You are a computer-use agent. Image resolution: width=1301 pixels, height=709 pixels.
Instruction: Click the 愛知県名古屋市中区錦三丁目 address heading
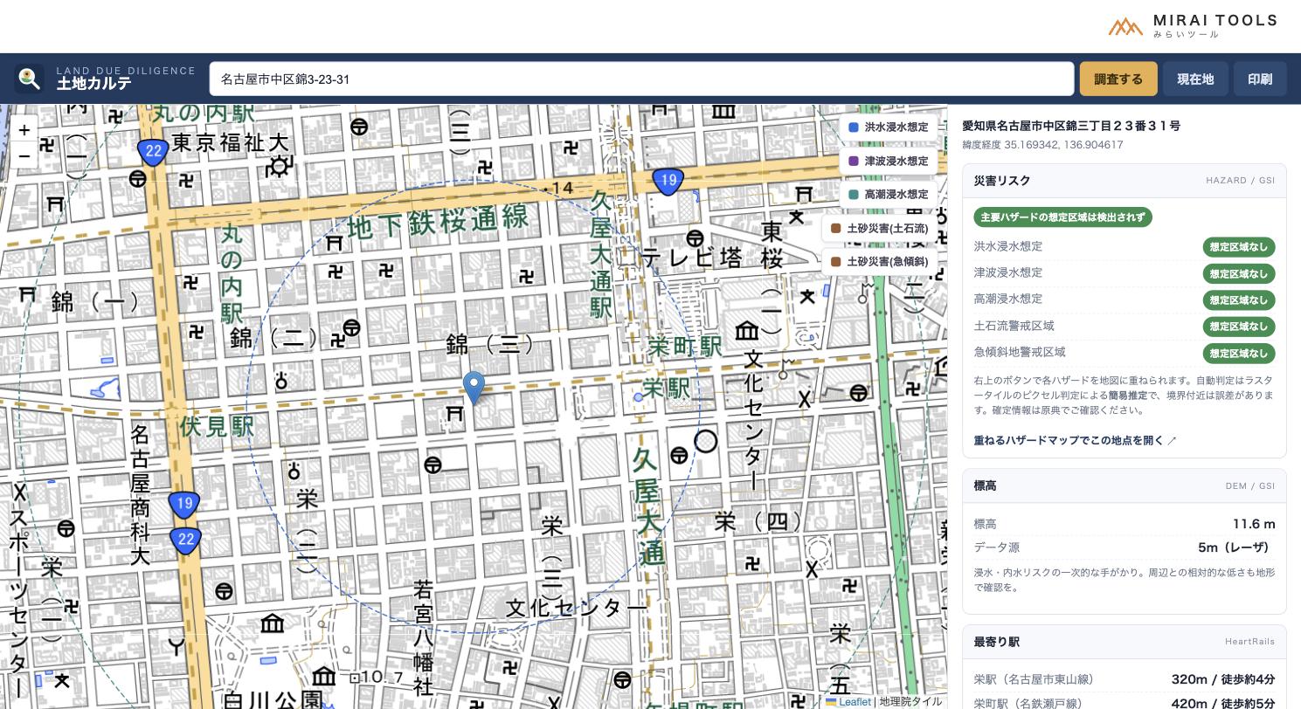[1071, 126]
